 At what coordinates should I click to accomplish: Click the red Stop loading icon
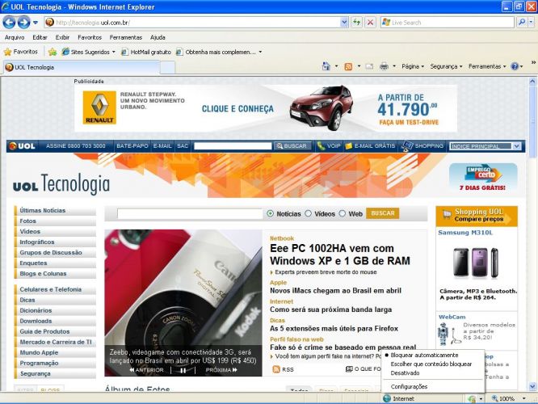point(371,23)
